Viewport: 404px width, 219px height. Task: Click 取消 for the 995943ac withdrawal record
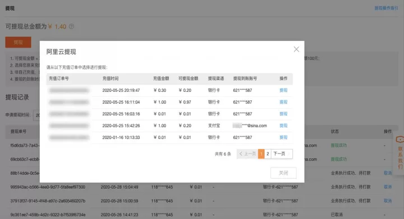(x=388, y=187)
